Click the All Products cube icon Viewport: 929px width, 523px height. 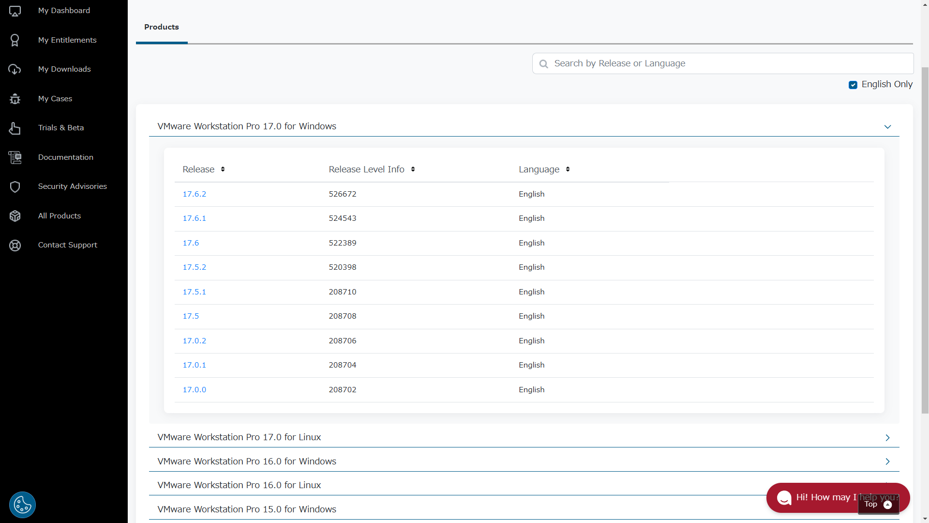pyautogui.click(x=15, y=216)
